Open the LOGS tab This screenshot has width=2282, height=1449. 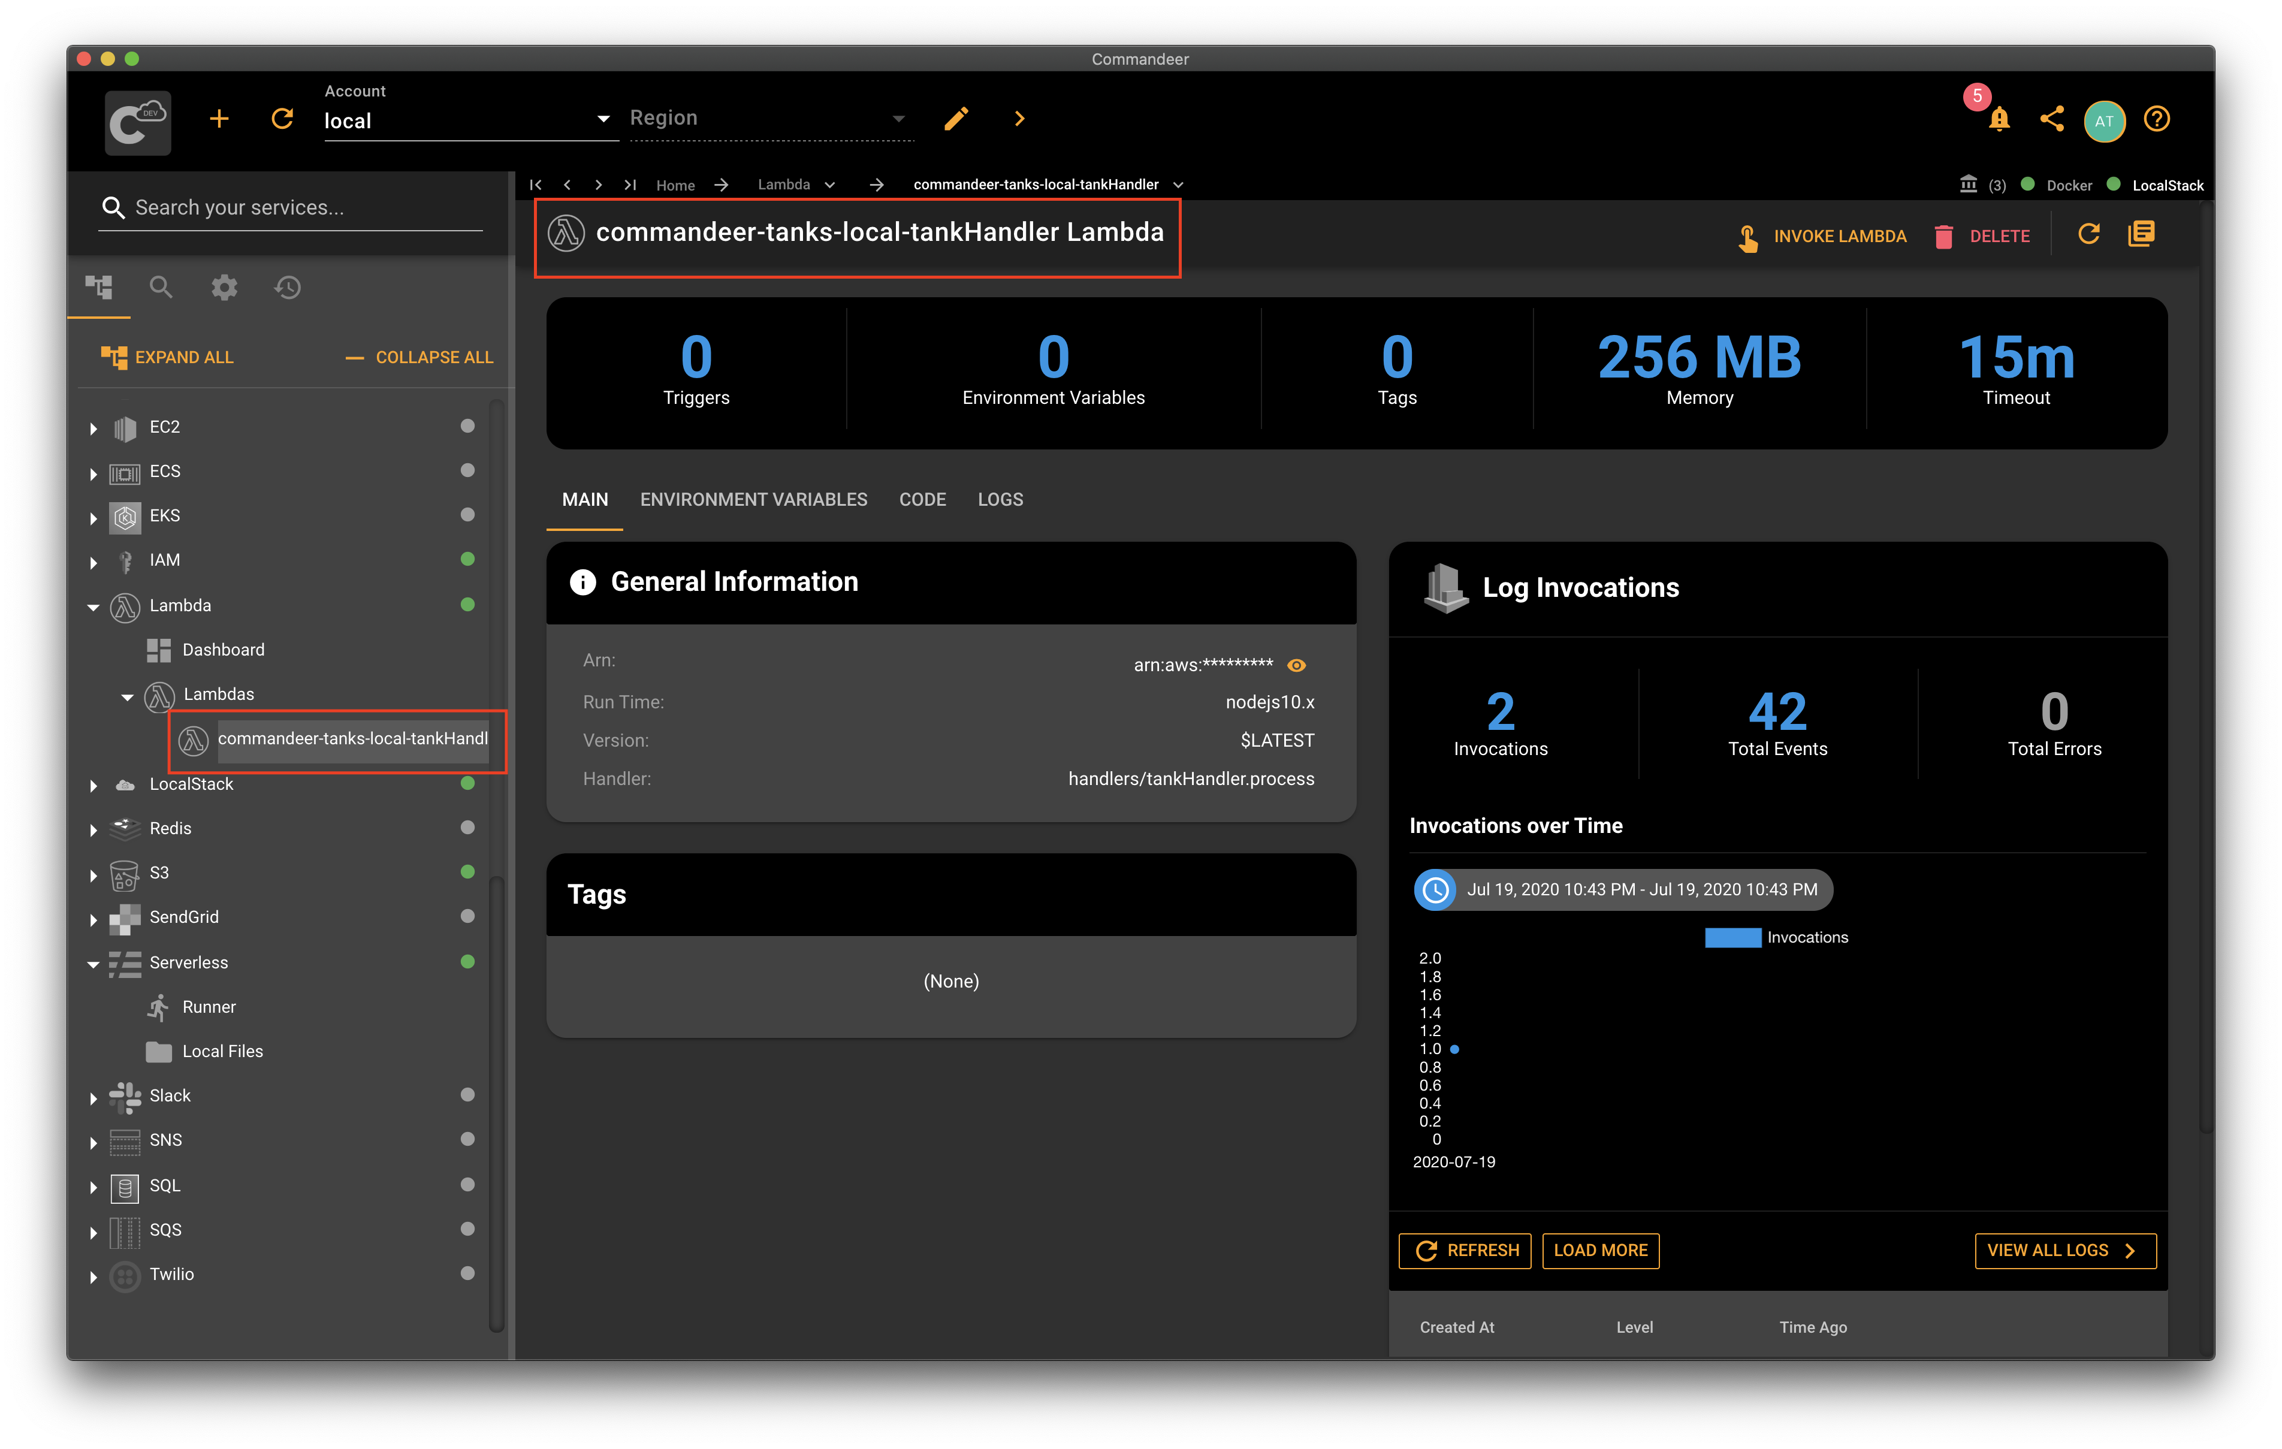(x=1000, y=499)
